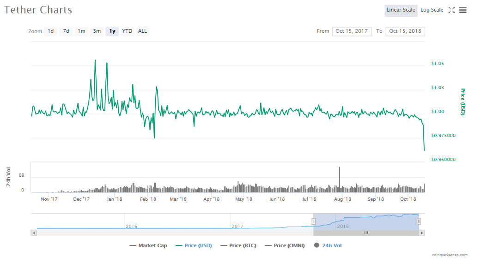Screen dimensions: 487x263
Task: Switch to Linear Scale
Action: point(401,10)
